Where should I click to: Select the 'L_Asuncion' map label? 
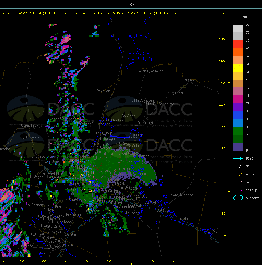point(143,123)
